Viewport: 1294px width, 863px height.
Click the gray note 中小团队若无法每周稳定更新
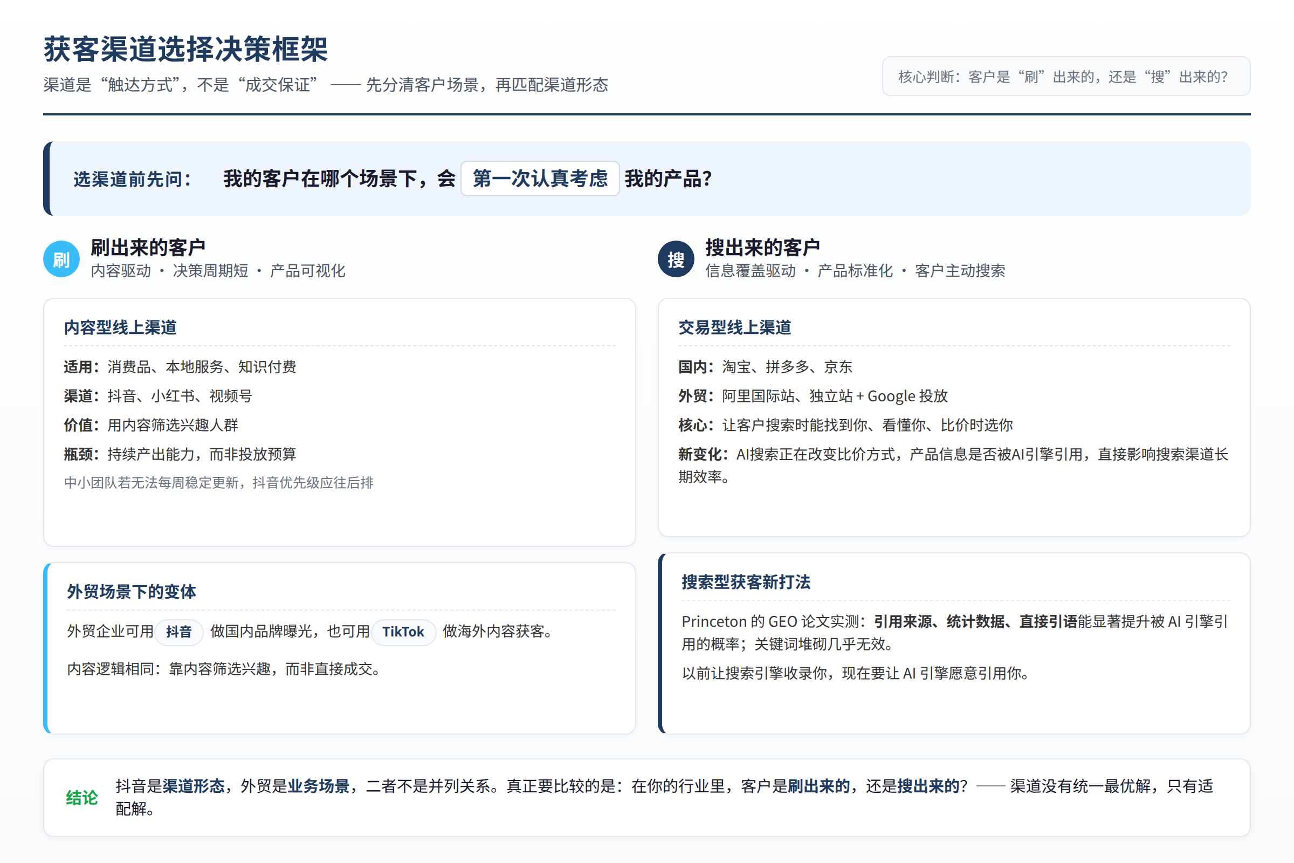click(x=218, y=483)
